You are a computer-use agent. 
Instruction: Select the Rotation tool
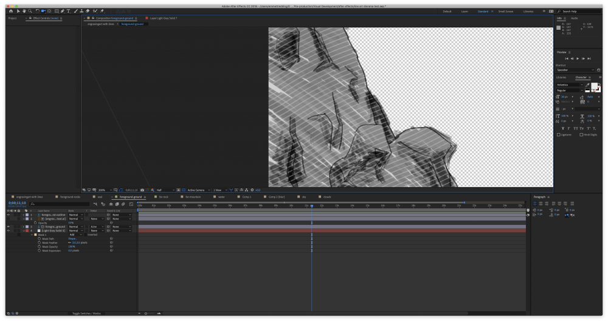37,11
